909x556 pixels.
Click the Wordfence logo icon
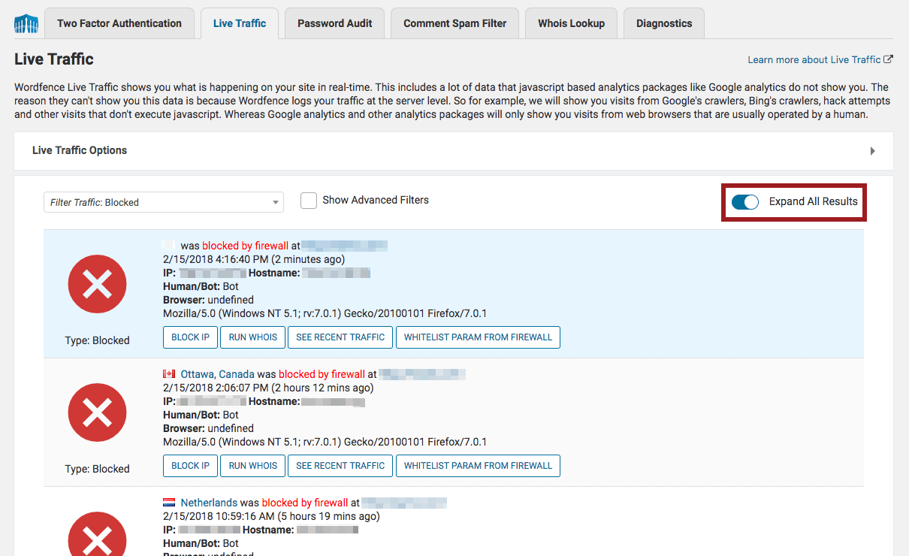coord(26,23)
